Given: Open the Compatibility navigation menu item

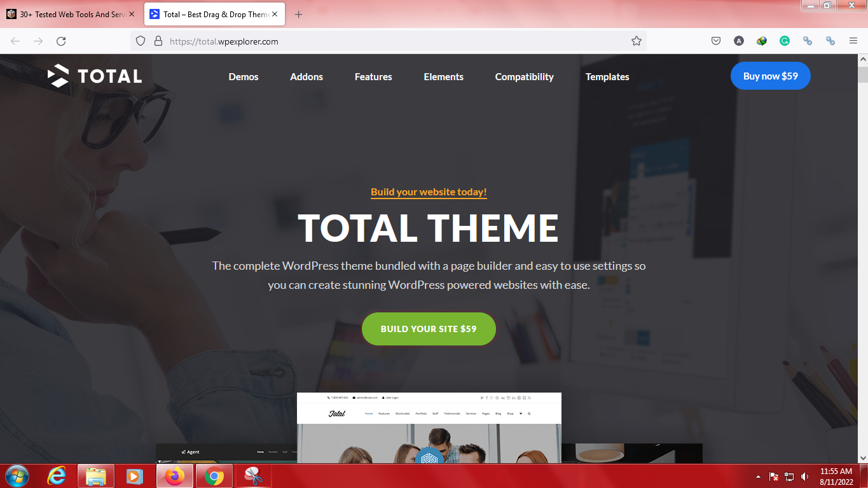Looking at the screenshot, I should (525, 77).
